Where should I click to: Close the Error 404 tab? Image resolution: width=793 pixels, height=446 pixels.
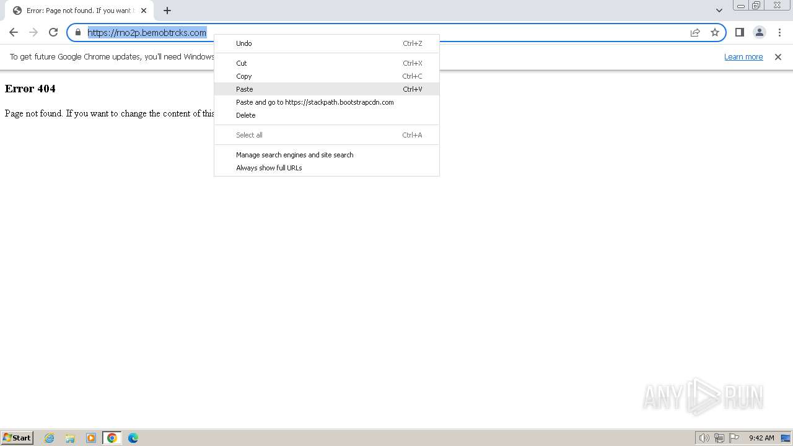tap(143, 11)
